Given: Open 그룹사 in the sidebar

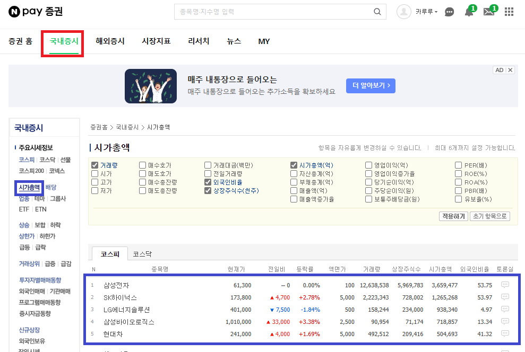Looking at the screenshot, I should (x=58, y=199).
